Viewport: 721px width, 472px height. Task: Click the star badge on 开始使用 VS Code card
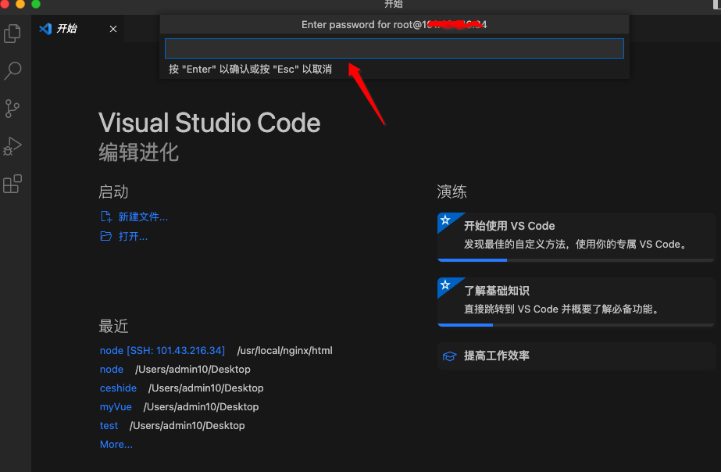tap(445, 220)
